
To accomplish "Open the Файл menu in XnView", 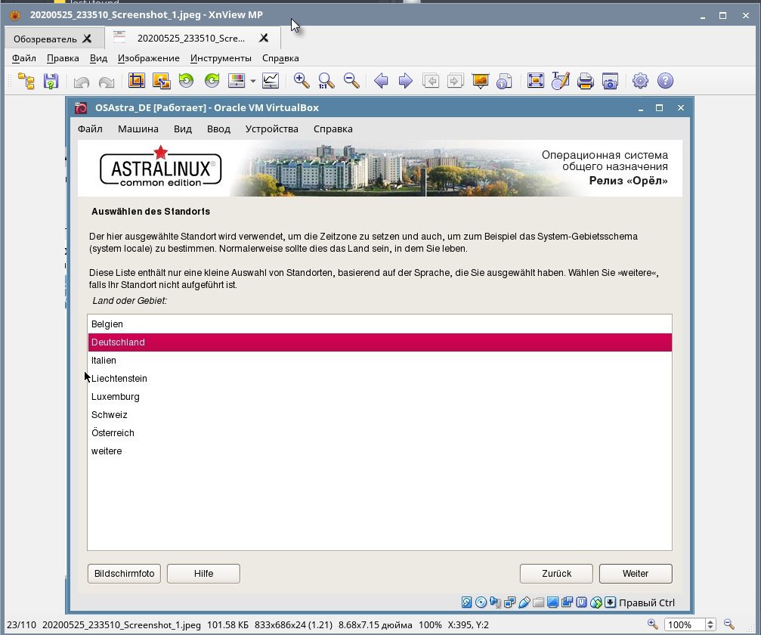I will pos(23,58).
